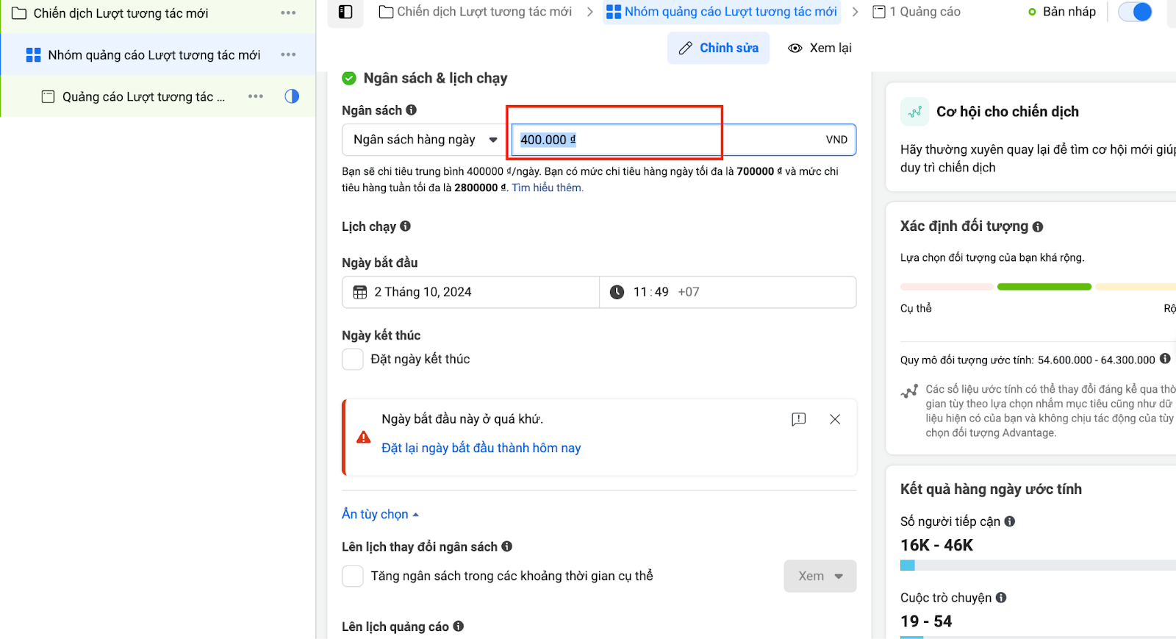1176x639 pixels.
Task: Open the Tìm hiểu thêm link
Action: pos(547,188)
